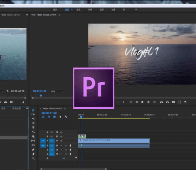Click Add Marker icon in timeline header
Image resolution: width=196 pixels, height=170 pixels.
tap(60, 117)
